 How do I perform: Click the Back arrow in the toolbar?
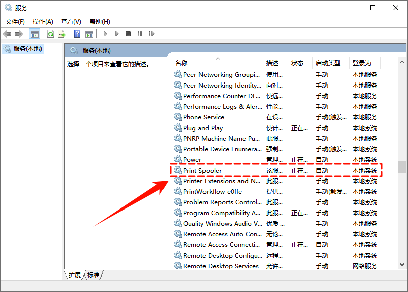tap(7, 34)
